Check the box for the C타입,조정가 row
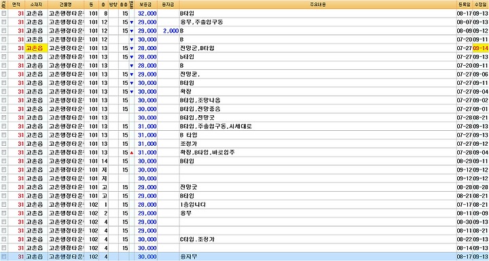This screenshot has width=489, height=261. 4,239
